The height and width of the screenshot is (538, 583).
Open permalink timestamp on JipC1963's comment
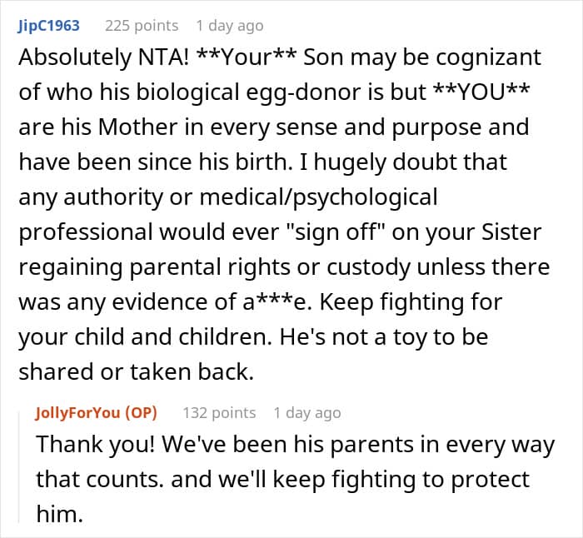[230, 26]
